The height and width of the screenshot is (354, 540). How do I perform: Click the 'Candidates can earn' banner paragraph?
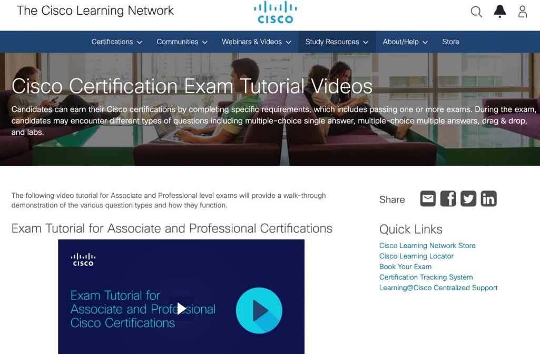pos(274,120)
